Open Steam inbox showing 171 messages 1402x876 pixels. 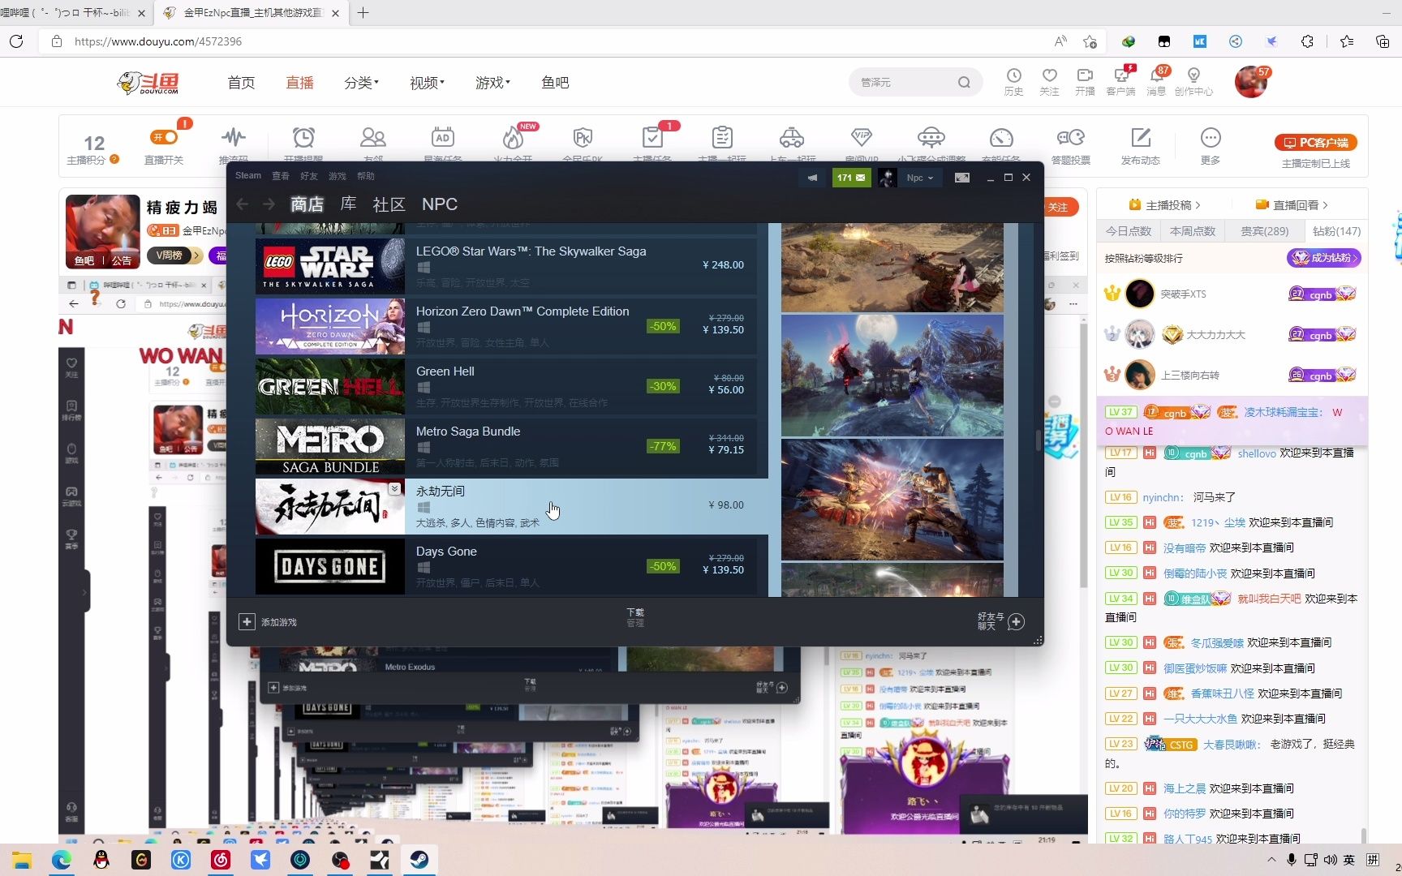(x=851, y=178)
